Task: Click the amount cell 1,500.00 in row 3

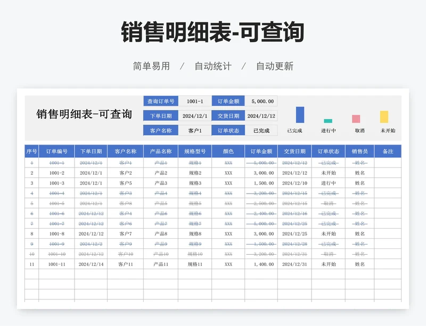Action: [x=261, y=183]
